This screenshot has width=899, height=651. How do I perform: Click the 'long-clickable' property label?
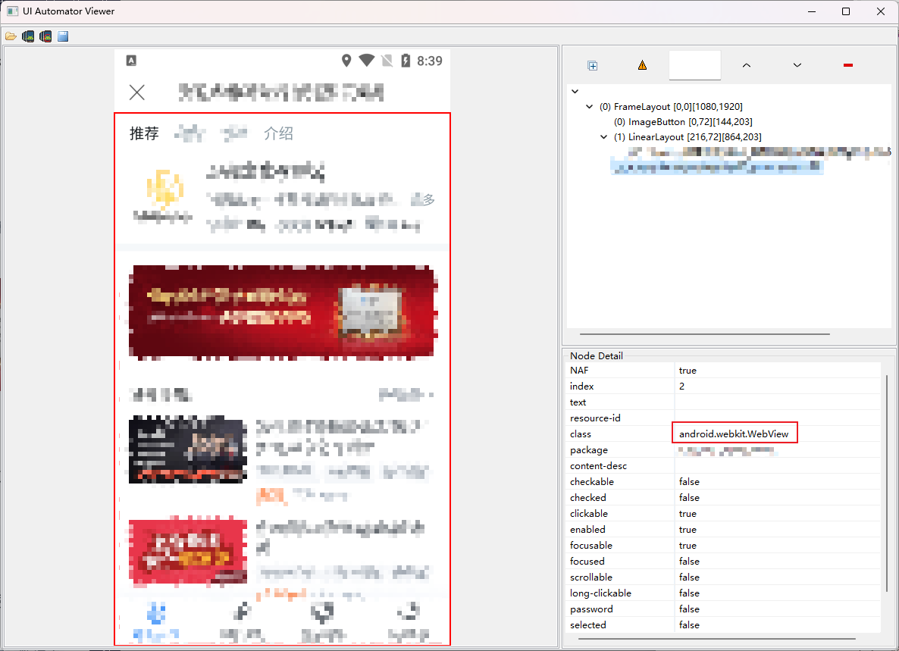click(x=600, y=593)
